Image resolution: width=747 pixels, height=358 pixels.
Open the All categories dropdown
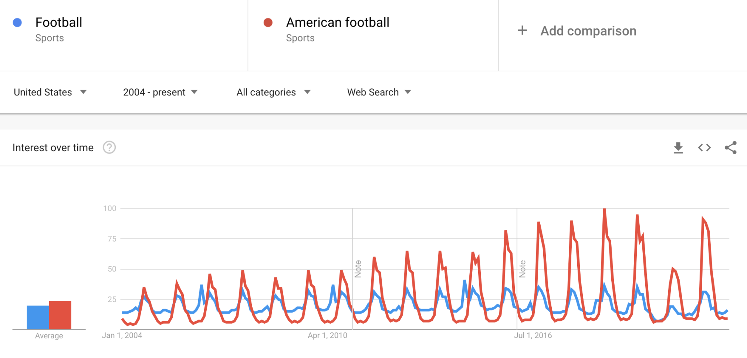pyautogui.click(x=274, y=92)
